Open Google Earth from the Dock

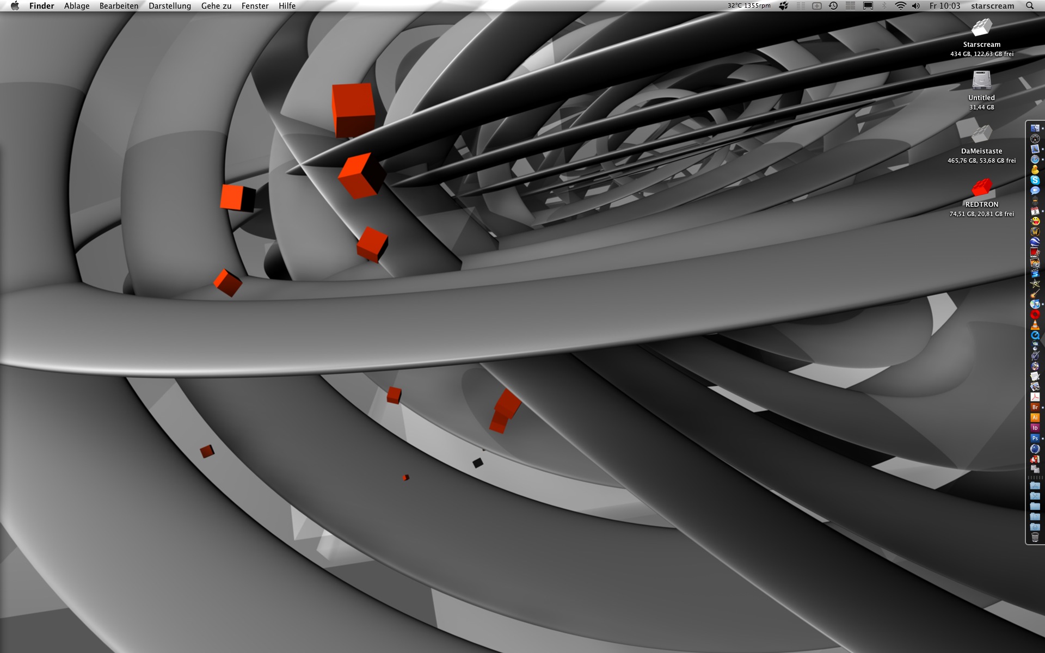click(1035, 242)
